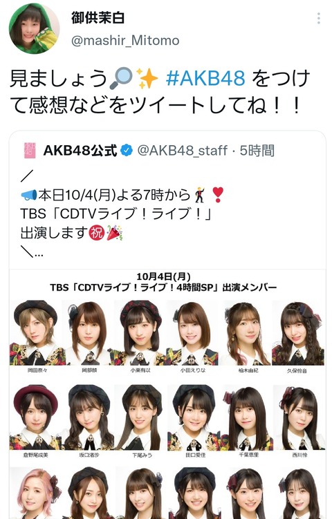Open the #AKB48 hashtag link
This screenshot has height=519, width=332.
tap(205, 78)
